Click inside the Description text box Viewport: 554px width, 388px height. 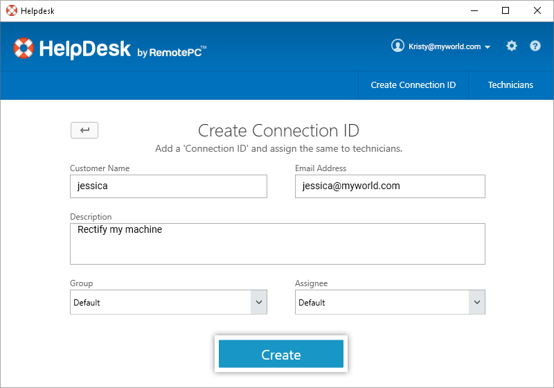point(277,244)
